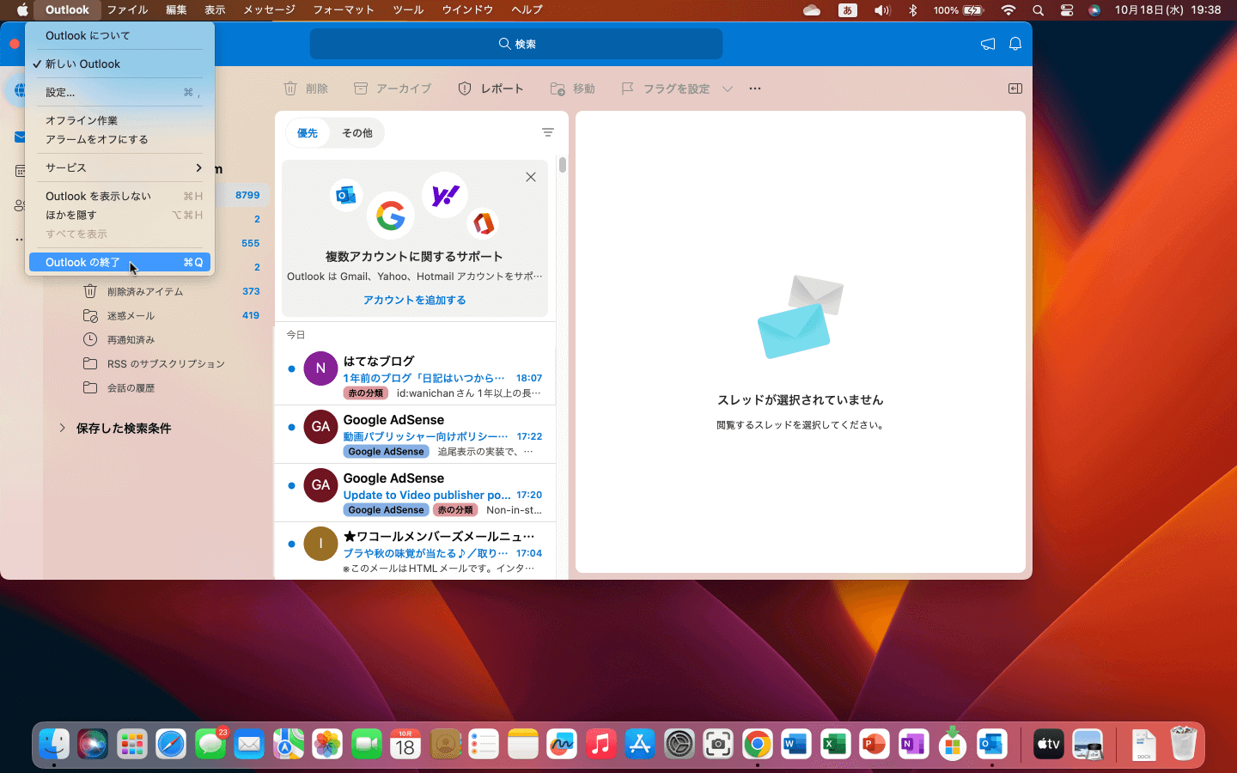Open the RSS のサブスクリプション folder
This screenshot has height=773, width=1237.
[166, 363]
